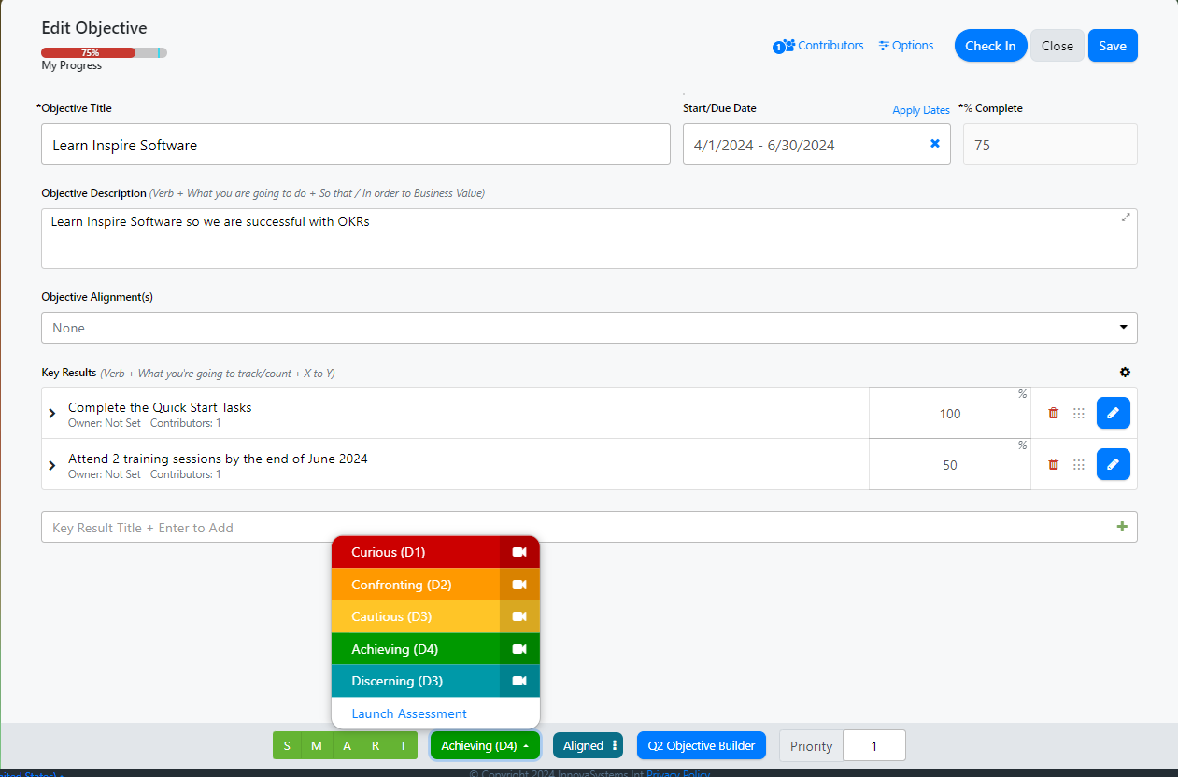Viewport: 1178px width, 777px height.
Task: Play the Achieving (D4) video
Action: point(519,649)
